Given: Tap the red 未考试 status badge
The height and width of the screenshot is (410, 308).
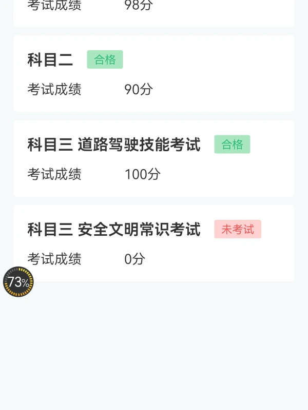Looking at the screenshot, I should point(238,229).
